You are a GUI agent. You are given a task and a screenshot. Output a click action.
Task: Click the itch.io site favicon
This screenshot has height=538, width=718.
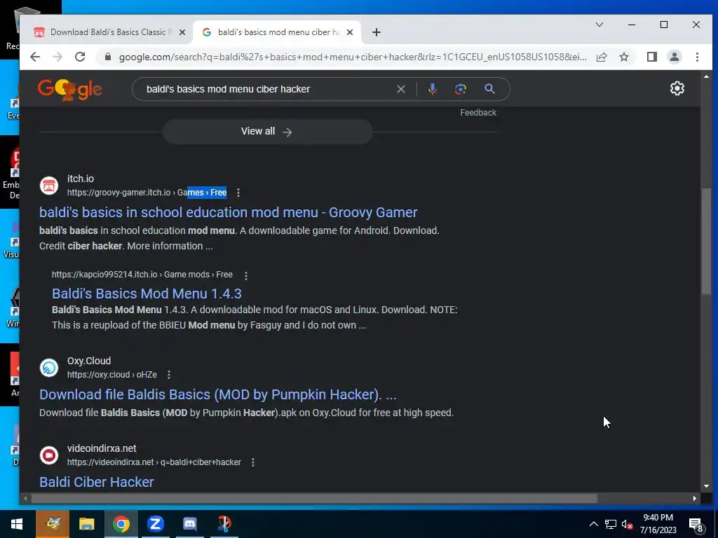click(x=49, y=186)
